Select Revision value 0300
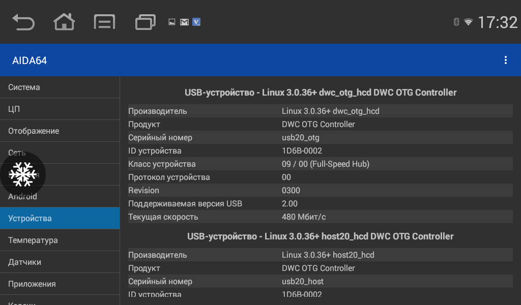The width and height of the screenshot is (521, 305). [x=291, y=191]
